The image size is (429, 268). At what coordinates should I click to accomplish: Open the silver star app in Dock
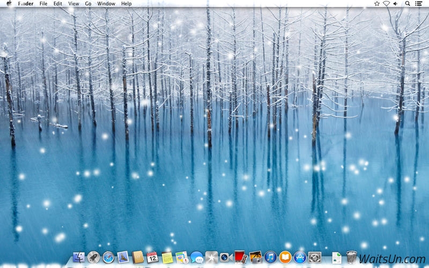pos(211,257)
